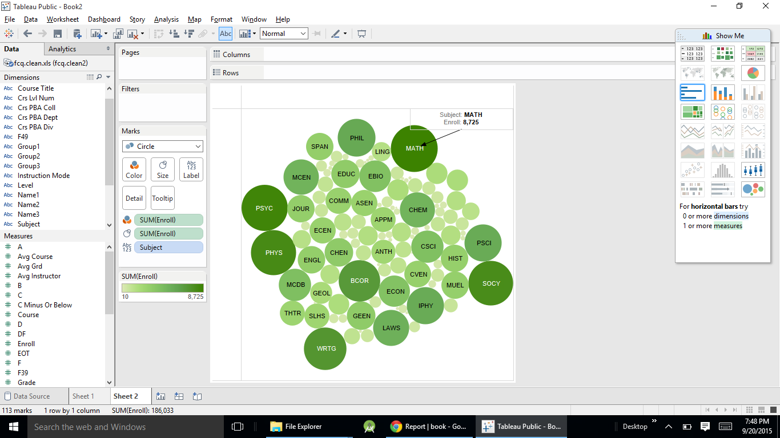Click the SUM(Enroll) pill with color icon
The image size is (780, 438).
[x=168, y=220]
